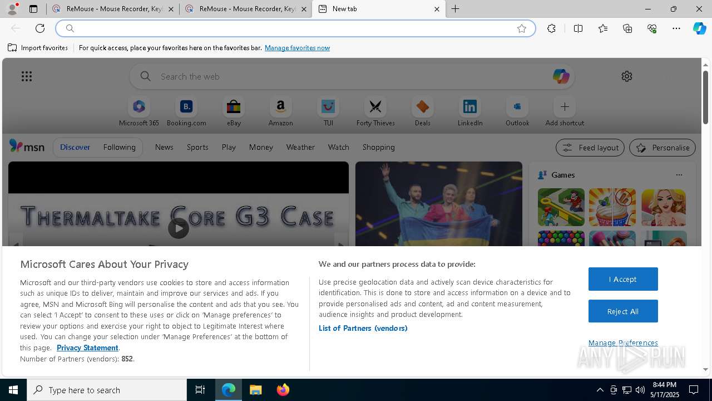Viewport: 712px width, 401px height.
Task: Click Reject All on privacy banner
Action: 623,311
